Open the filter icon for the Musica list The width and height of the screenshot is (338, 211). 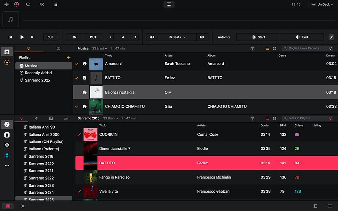pyautogui.click(x=253, y=48)
